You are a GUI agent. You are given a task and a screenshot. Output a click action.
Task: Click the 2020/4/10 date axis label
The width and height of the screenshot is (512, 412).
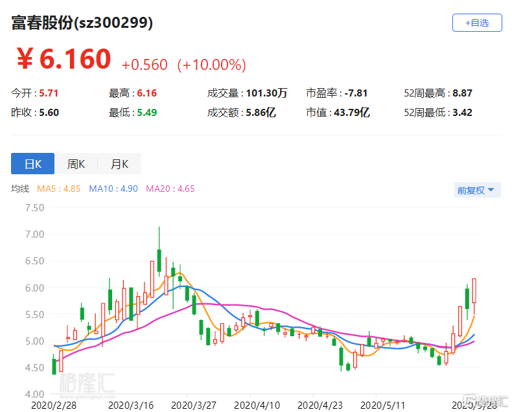coord(257,405)
